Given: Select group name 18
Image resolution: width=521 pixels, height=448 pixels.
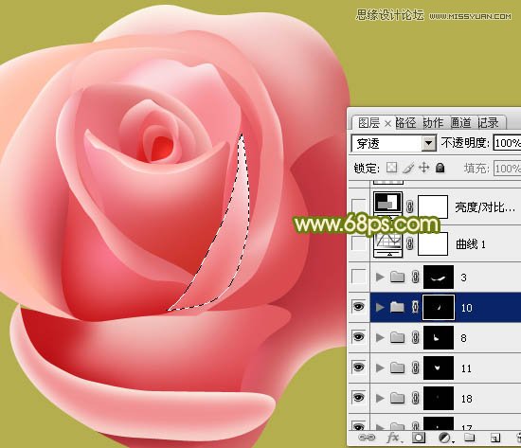Looking at the screenshot, I should point(466,399).
